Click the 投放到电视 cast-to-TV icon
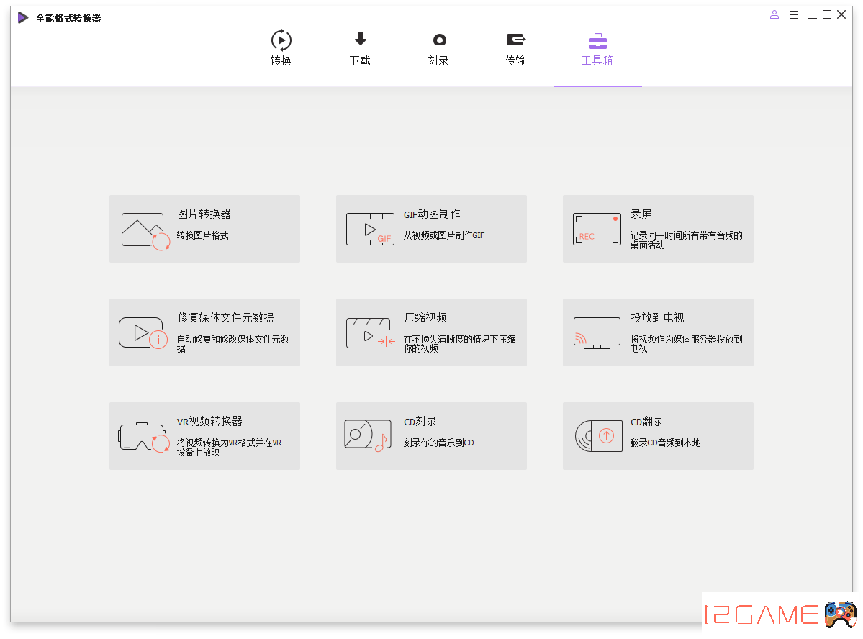 click(x=597, y=333)
